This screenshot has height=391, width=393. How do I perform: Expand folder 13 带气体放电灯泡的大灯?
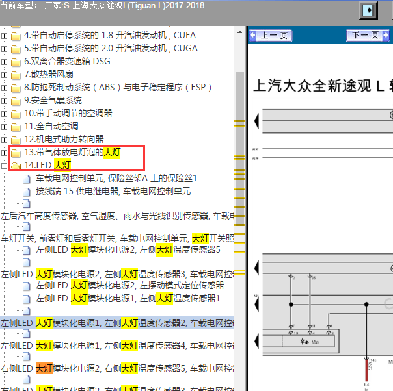coord(4,153)
